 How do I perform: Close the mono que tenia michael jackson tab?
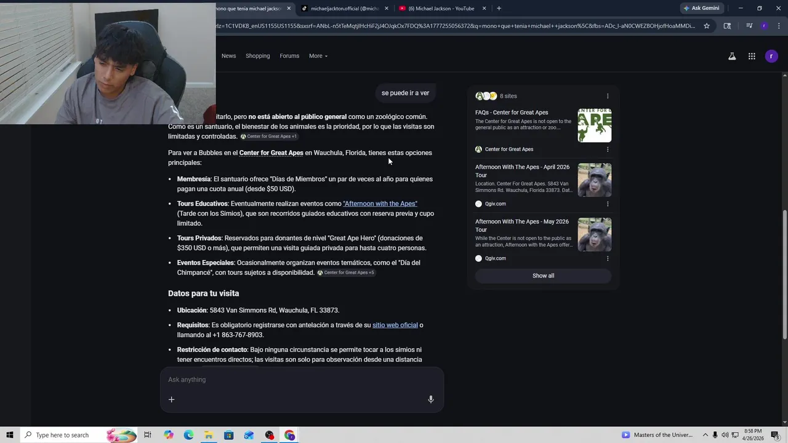289,8
